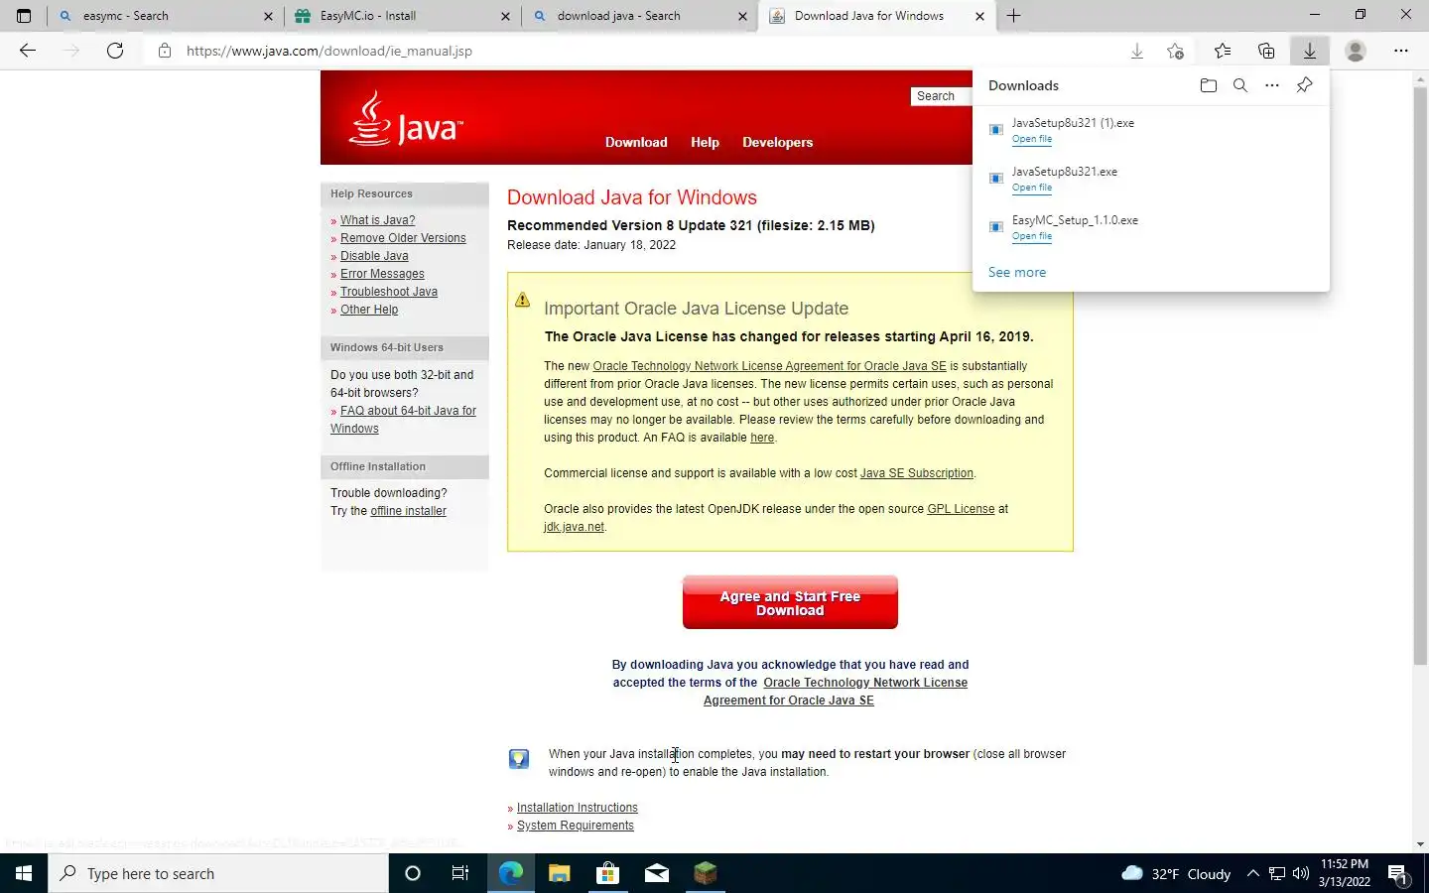Image resolution: width=1429 pixels, height=893 pixels.
Task: Open the Error Messages link
Action: point(382,274)
